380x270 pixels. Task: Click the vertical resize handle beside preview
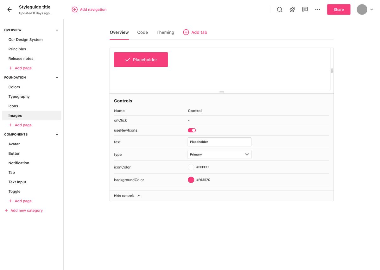[332, 71]
